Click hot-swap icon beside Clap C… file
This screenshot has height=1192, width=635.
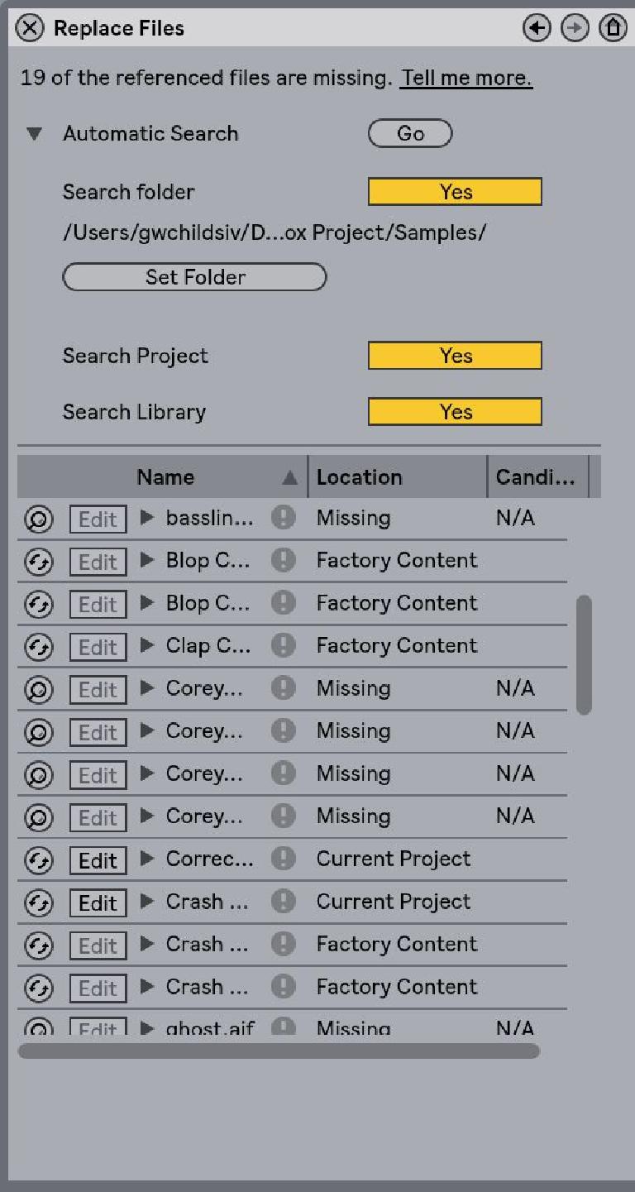pyautogui.click(x=38, y=647)
